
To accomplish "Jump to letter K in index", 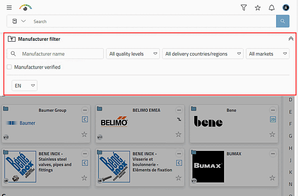I will (290, 172).
